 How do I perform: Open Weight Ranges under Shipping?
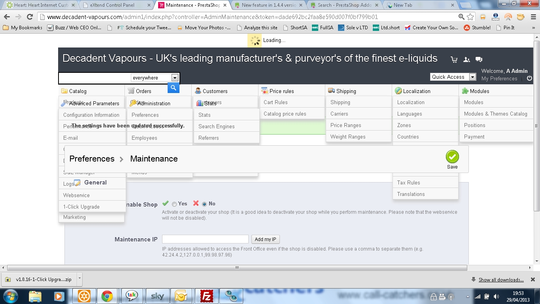(x=348, y=137)
